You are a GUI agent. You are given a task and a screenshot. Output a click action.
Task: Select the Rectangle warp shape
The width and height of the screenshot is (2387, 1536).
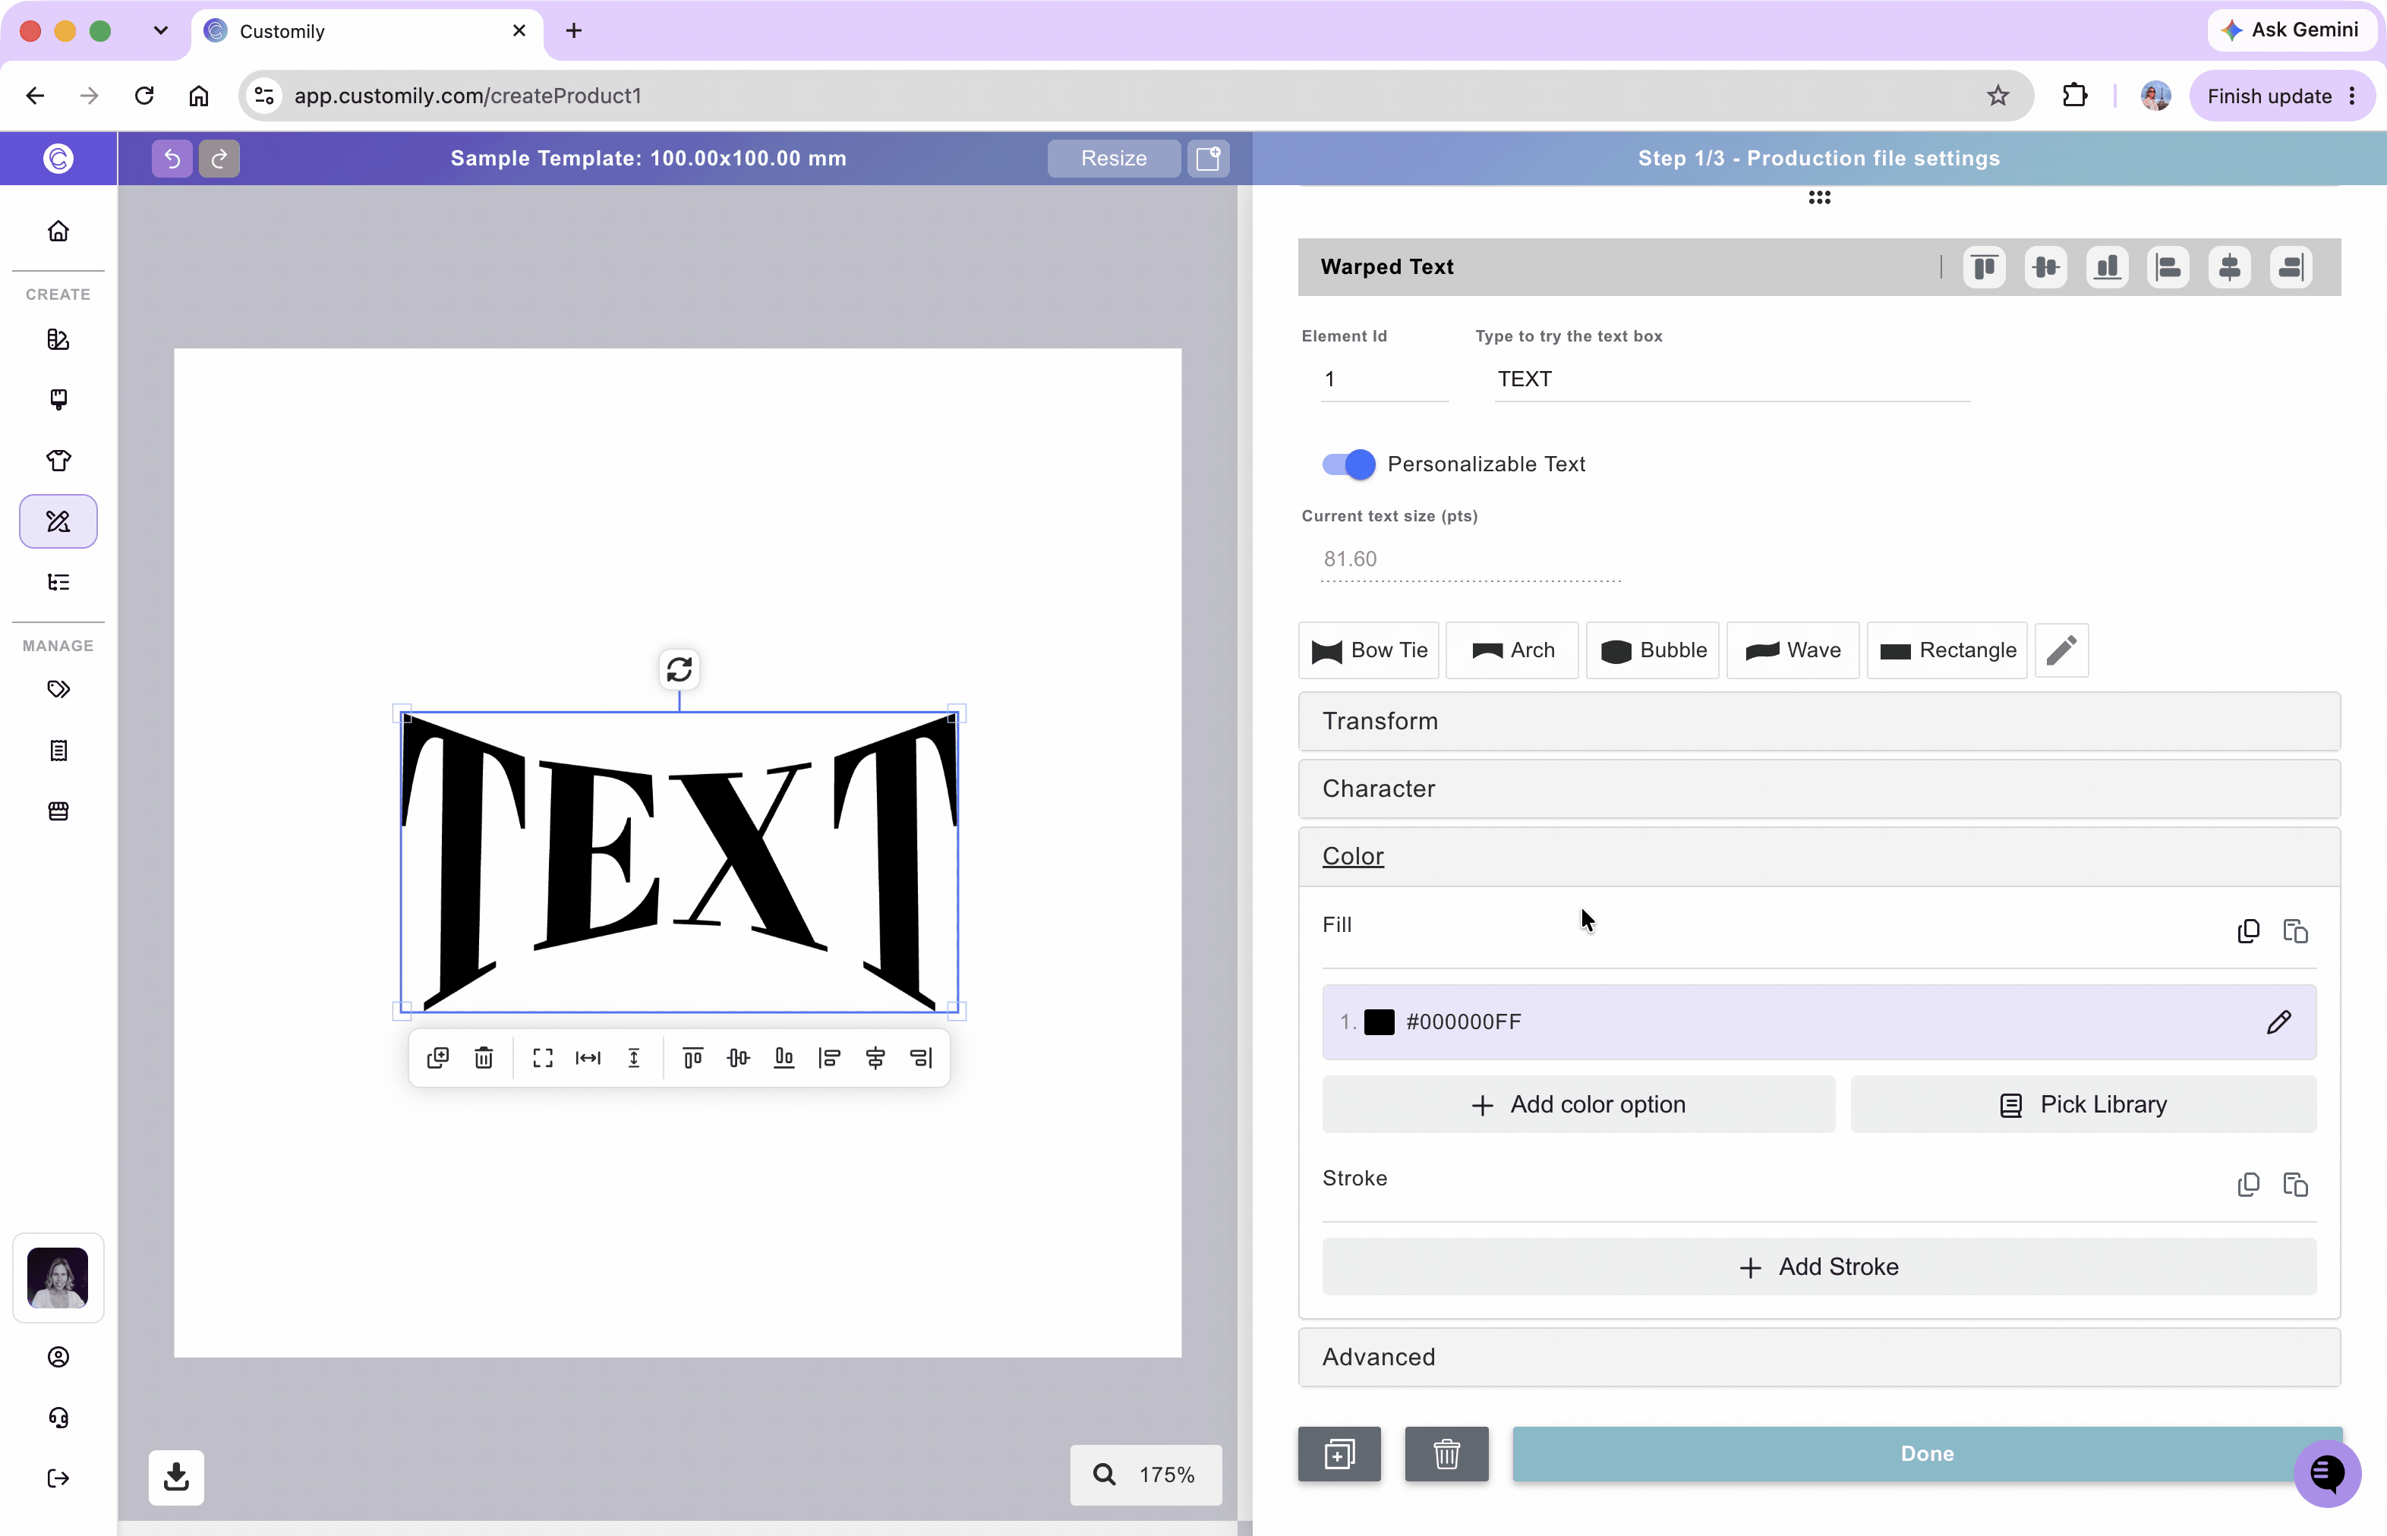[x=1947, y=650]
